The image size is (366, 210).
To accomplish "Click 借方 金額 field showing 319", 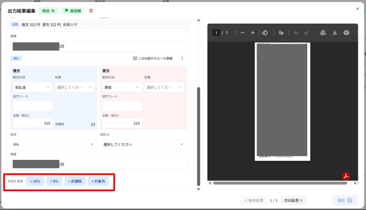I will coord(33,123).
